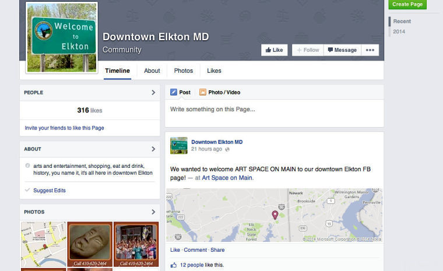
Task: Click the 316 likes count
Action: click(x=90, y=110)
